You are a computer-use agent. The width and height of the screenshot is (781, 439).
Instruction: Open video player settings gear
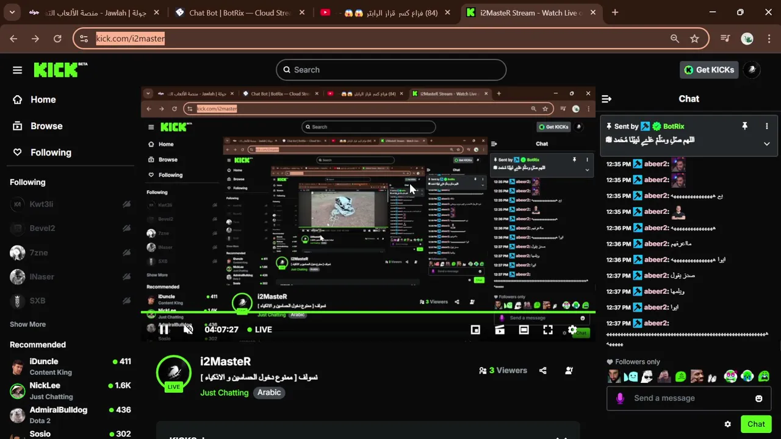pyautogui.click(x=572, y=329)
